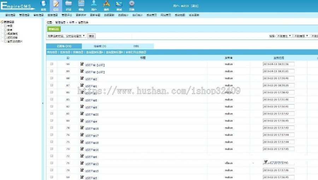Open 苹果 in the sidebar tree

[x=10, y=26]
